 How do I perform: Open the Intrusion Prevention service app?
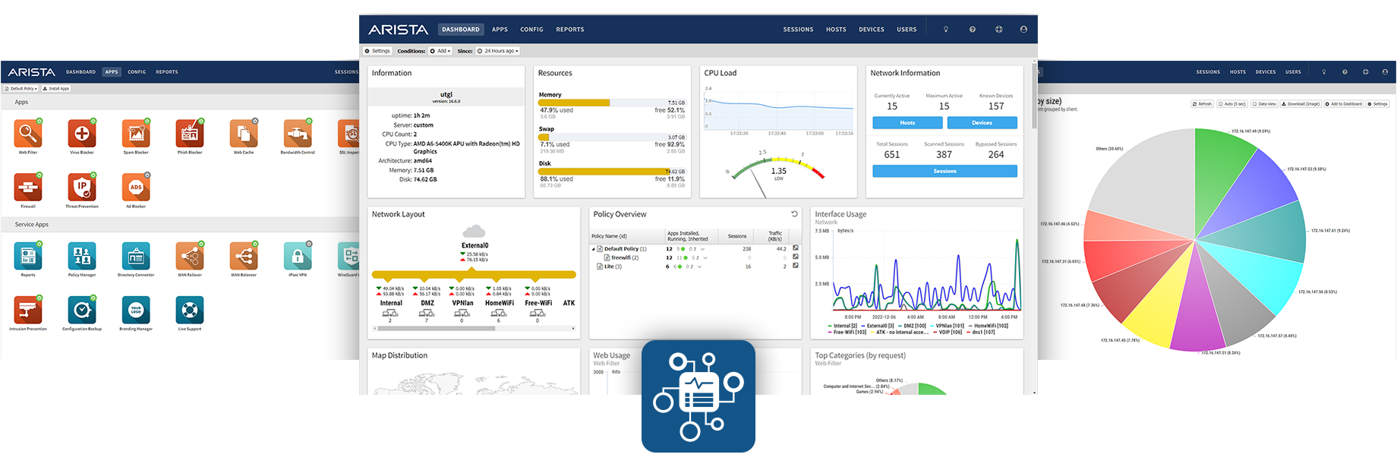click(28, 310)
